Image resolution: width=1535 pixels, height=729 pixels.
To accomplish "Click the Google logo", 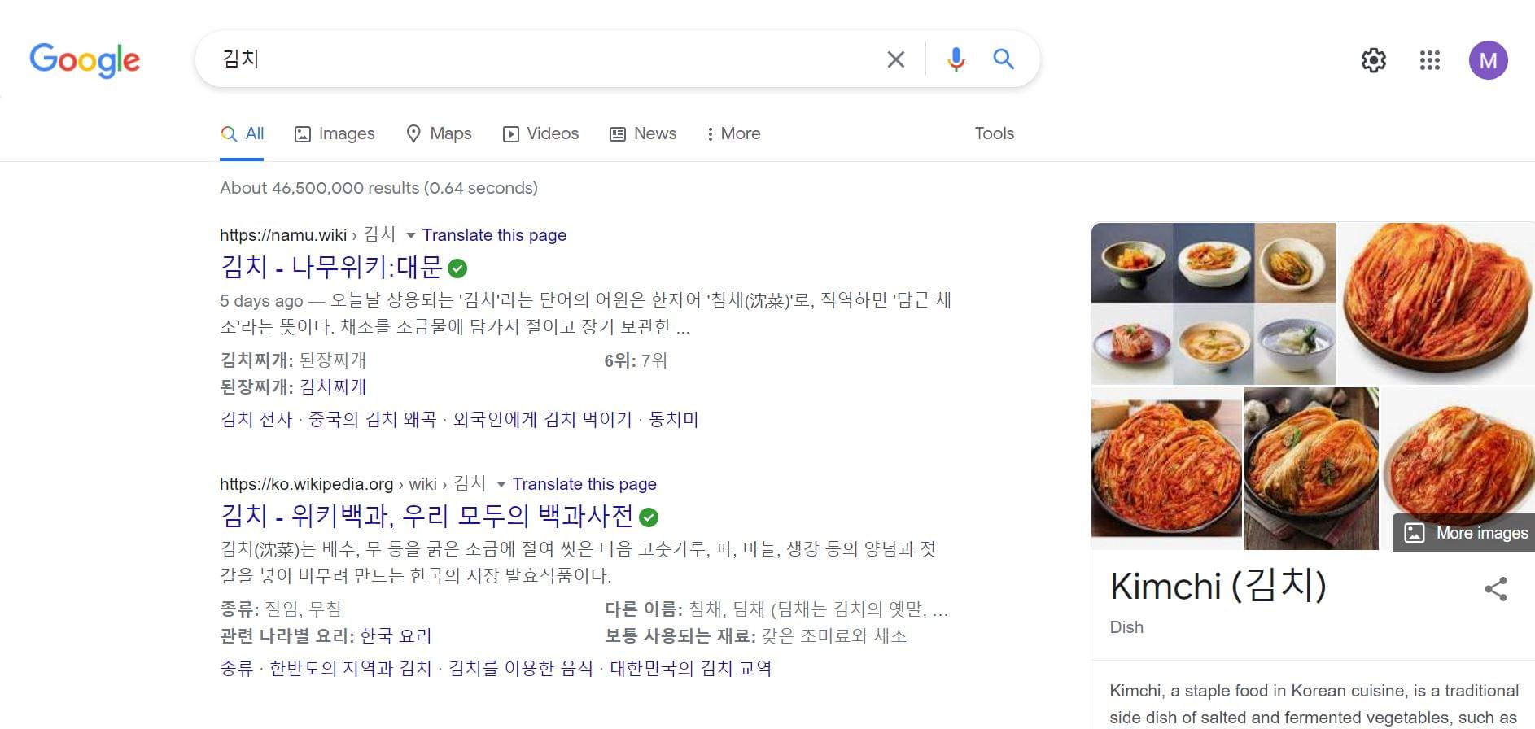I will pos(85,59).
